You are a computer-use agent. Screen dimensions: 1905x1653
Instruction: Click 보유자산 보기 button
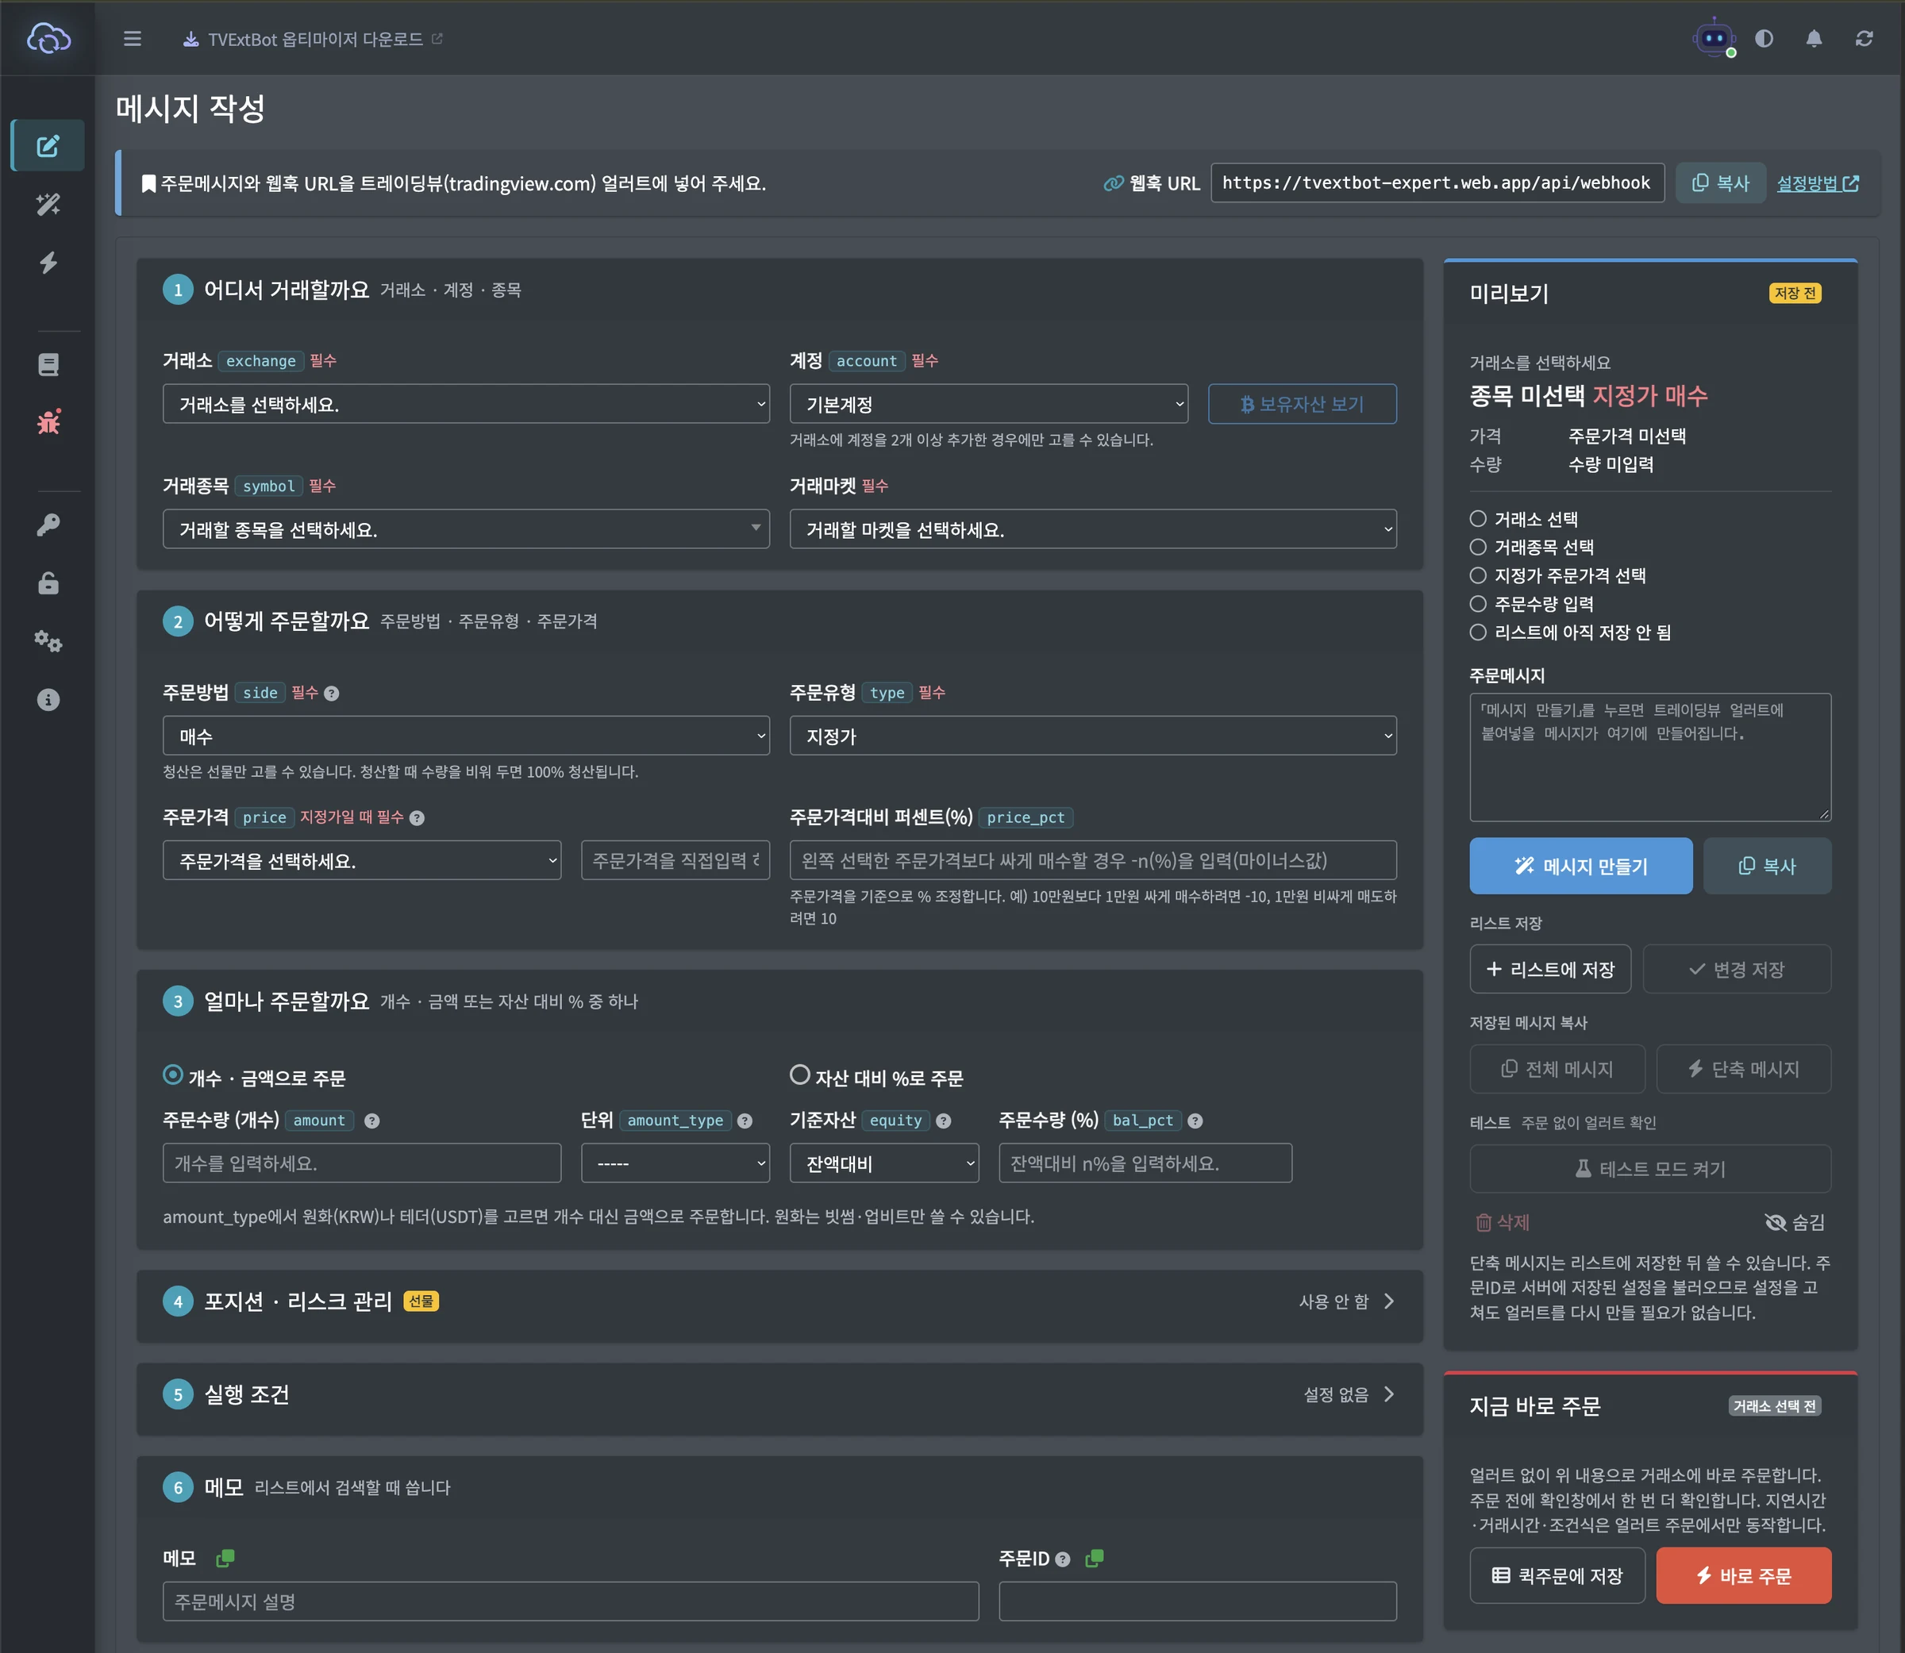(x=1302, y=404)
